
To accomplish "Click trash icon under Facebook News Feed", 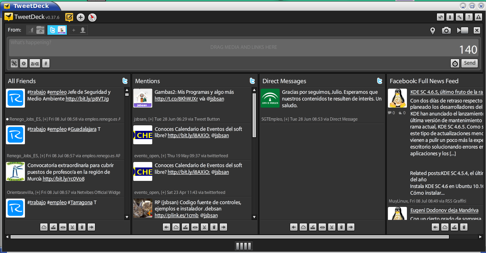I will pos(464,227).
